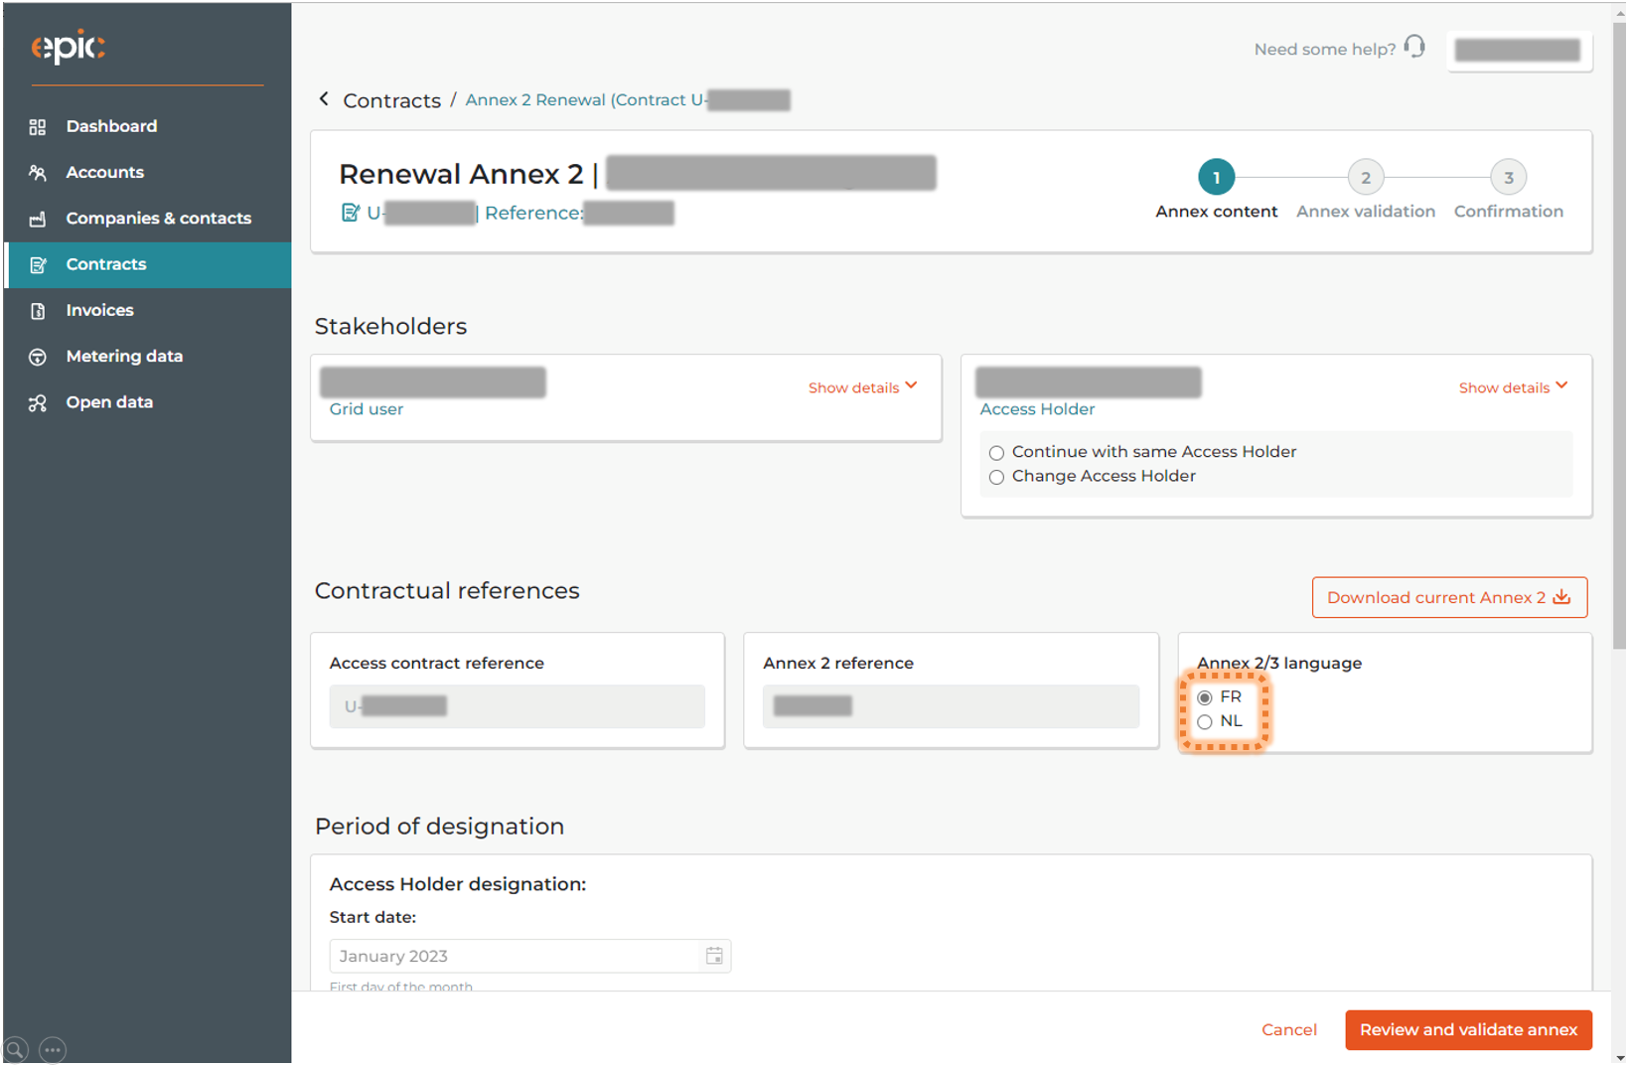Click the Annex 2 reference field
The image size is (1629, 1067).
coord(951,706)
